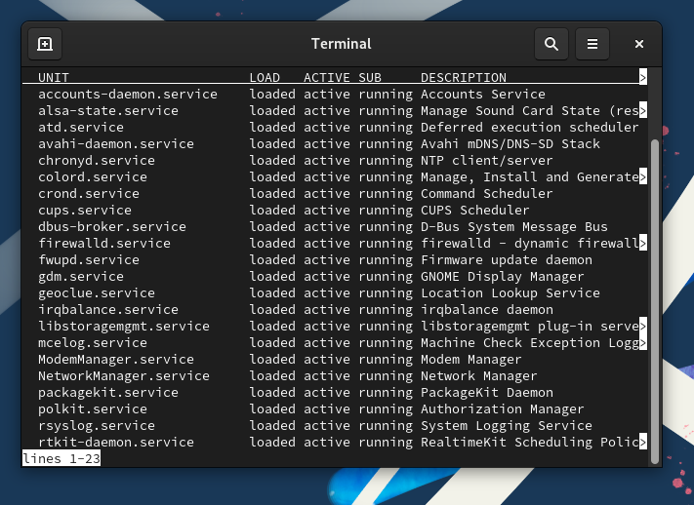694x505 pixels.
Task: Click the Terminal title in the header bar
Action: point(341,44)
